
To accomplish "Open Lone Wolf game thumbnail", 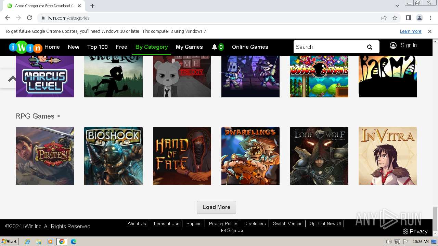I will click(x=319, y=156).
